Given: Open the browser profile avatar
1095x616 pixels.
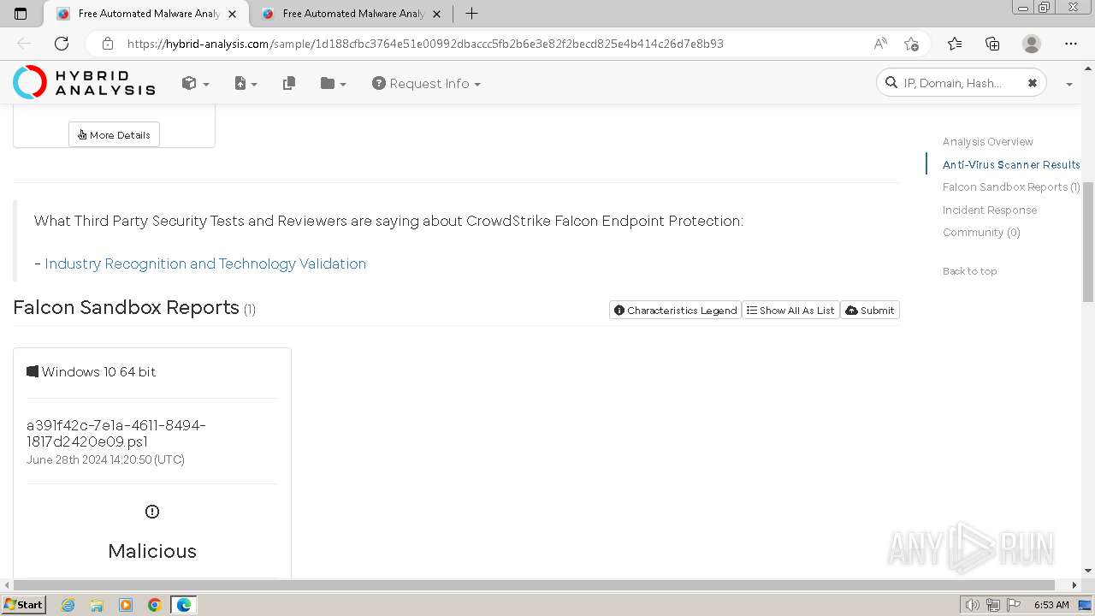Looking at the screenshot, I should (x=1032, y=44).
